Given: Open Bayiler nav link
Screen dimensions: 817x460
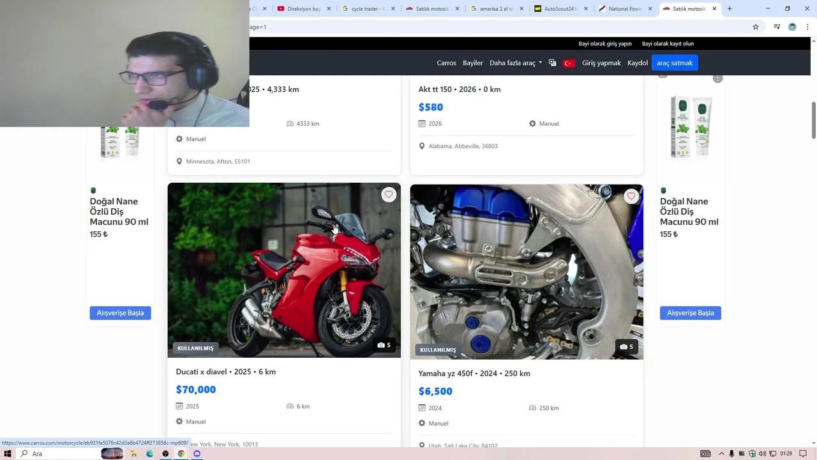Looking at the screenshot, I should [473, 63].
